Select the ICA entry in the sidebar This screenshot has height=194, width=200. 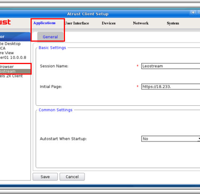[3, 48]
